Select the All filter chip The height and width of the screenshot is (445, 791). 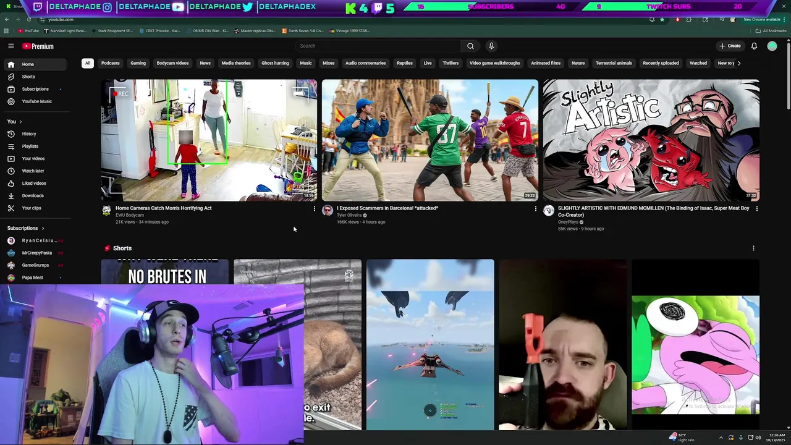(88, 63)
